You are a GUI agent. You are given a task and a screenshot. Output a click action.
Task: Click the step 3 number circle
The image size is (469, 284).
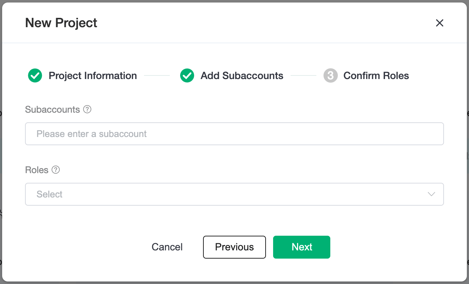330,76
